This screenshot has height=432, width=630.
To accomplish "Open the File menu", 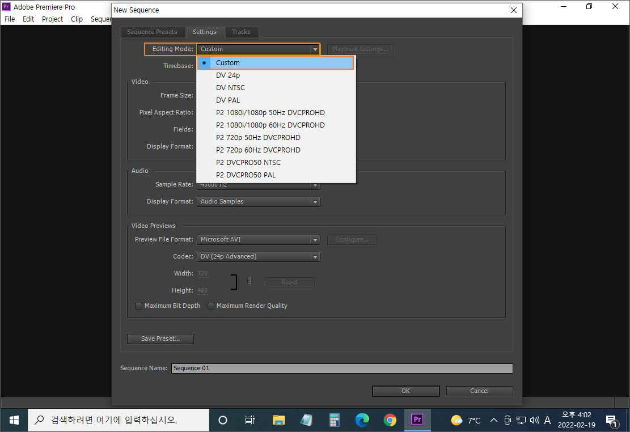I will 10,19.
